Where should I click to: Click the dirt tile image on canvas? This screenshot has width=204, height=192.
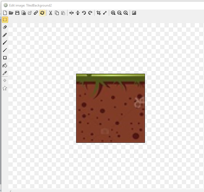111,108
